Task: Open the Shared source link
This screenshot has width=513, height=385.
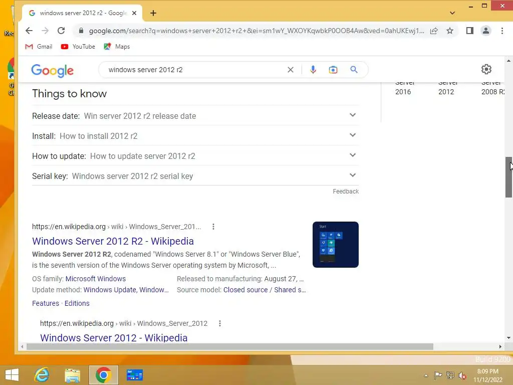Action: (290, 290)
